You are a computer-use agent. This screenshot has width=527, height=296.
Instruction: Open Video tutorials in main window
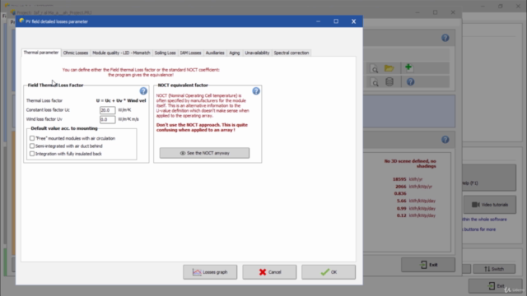click(490, 205)
